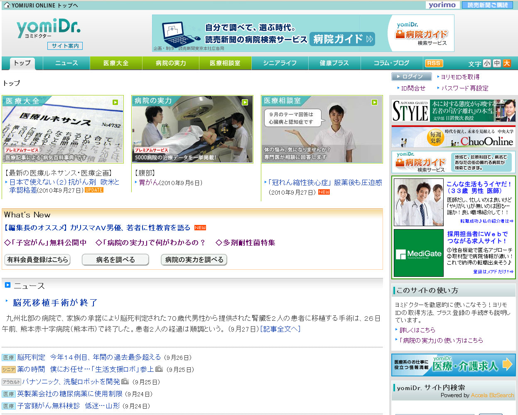Set text size to small (小)

tap(487, 63)
